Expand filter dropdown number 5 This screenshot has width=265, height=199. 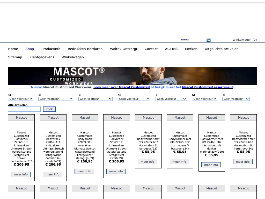171,99
